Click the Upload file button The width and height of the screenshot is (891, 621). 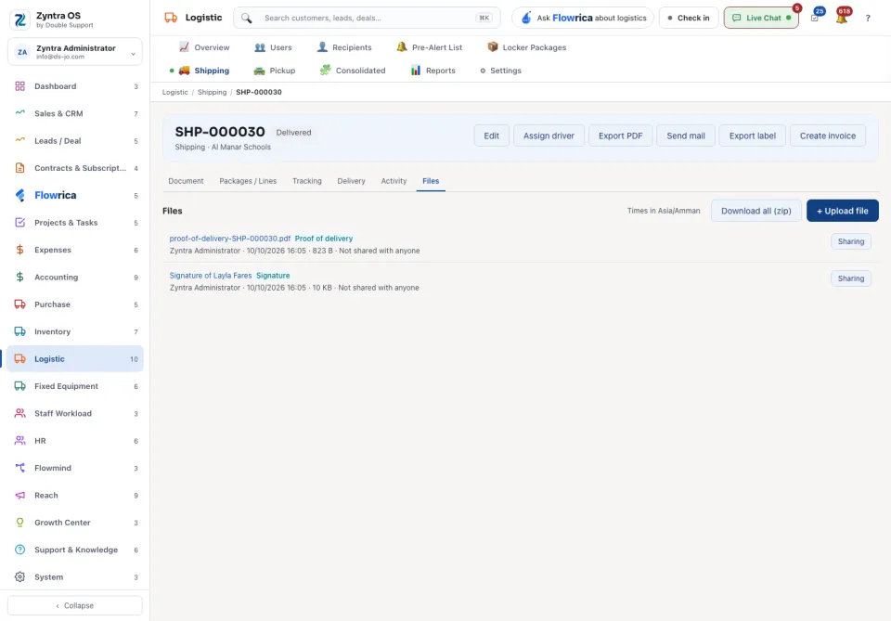pos(842,211)
